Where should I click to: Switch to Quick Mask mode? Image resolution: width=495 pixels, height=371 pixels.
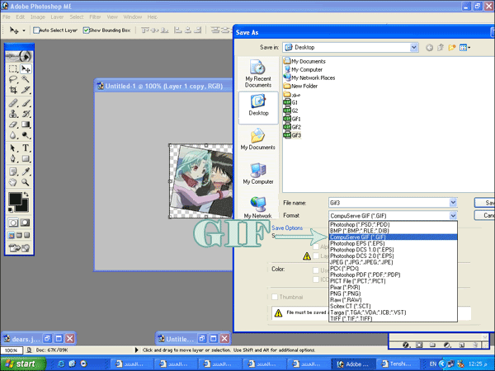coord(26,223)
